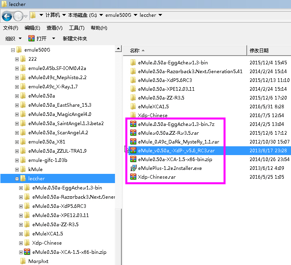Click folder icon of 222 in tree
This screenshot has width=291, height=265.
click(23, 59)
